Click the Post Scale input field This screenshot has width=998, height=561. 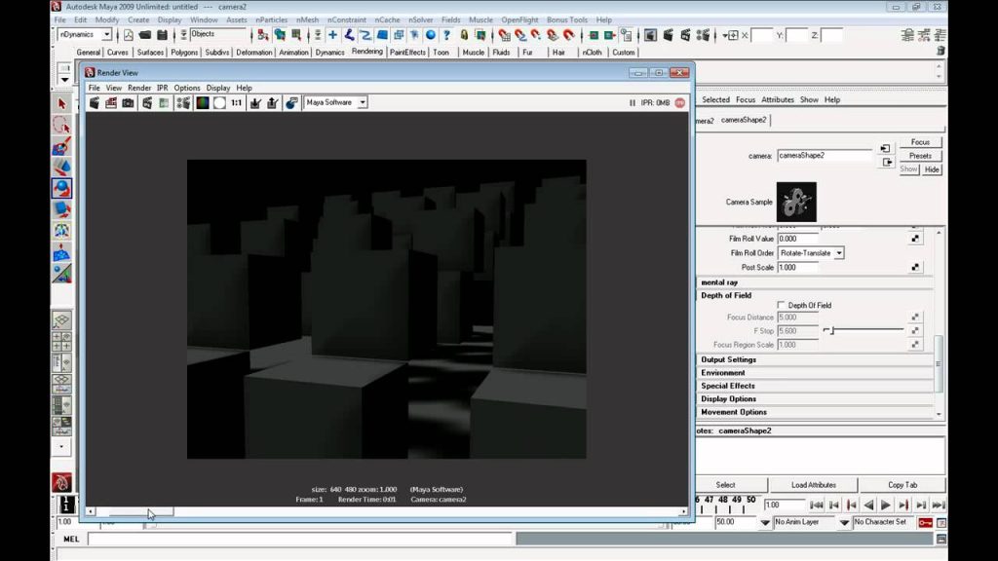pos(797,268)
